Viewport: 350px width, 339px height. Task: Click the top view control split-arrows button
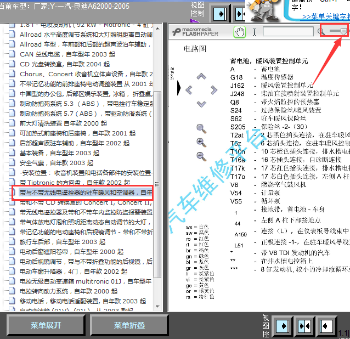click(x=240, y=14)
